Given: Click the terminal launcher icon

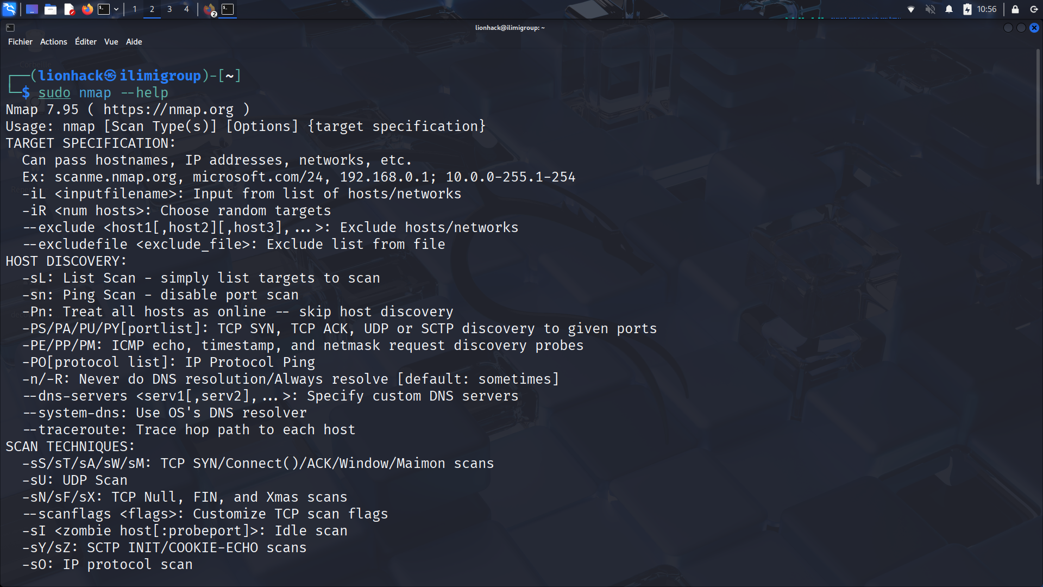Looking at the screenshot, I should (x=104, y=9).
